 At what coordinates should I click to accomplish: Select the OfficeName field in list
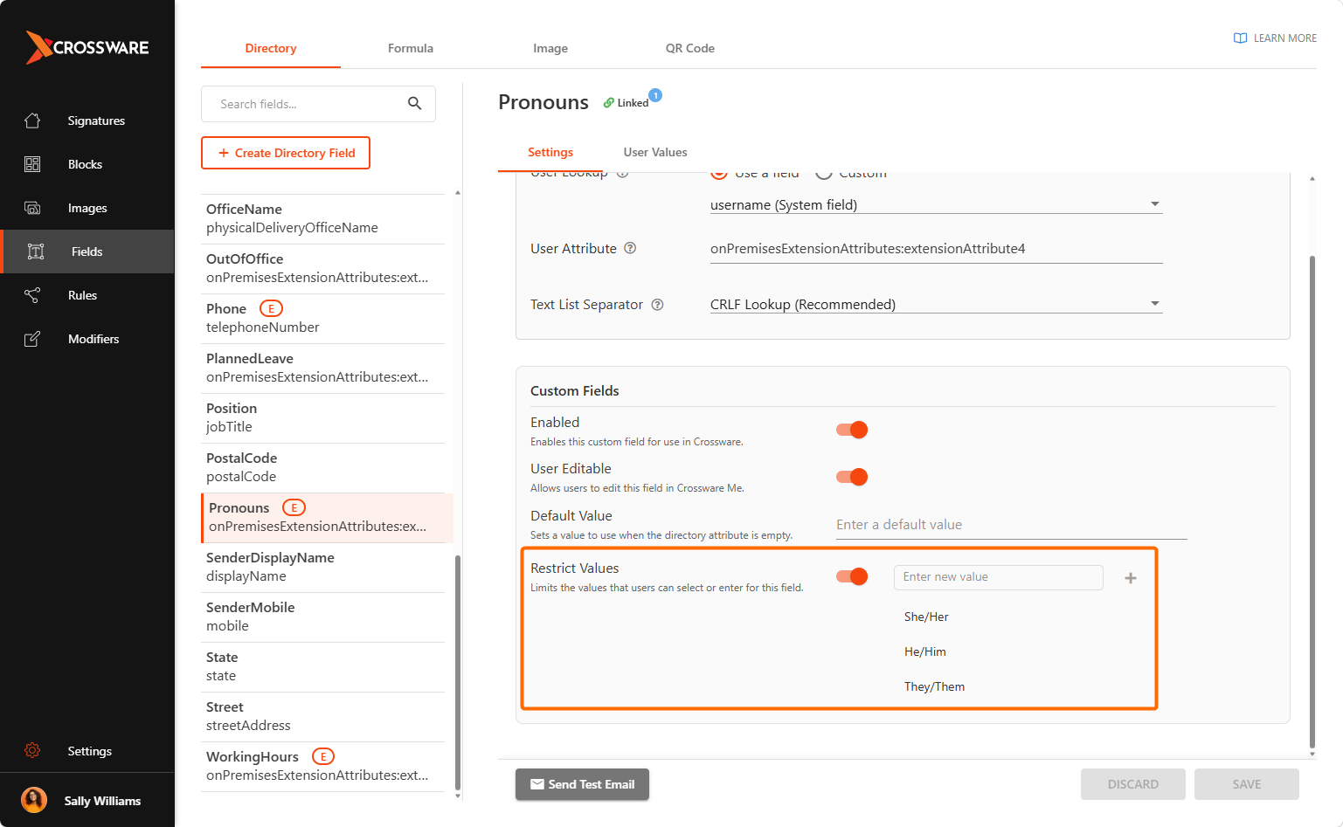coord(322,219)
